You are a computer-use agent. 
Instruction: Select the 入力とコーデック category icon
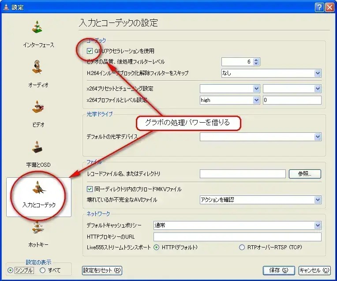(x=39, y=187)
